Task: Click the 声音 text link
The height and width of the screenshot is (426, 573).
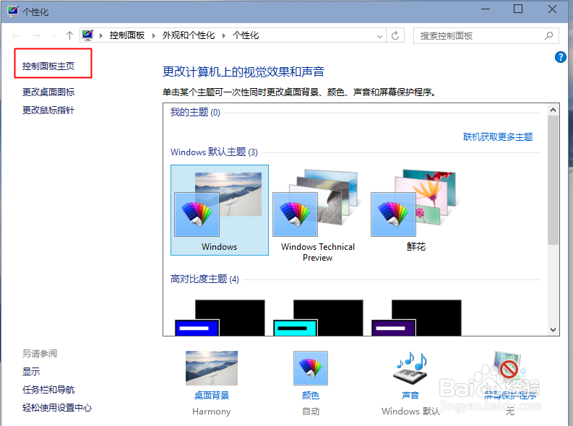Action: [x=410, y=396]
